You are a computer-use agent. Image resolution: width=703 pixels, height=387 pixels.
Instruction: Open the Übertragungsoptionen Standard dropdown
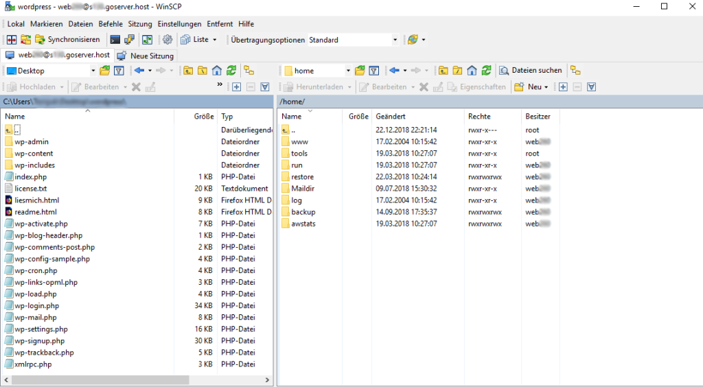tap(395, 40)
